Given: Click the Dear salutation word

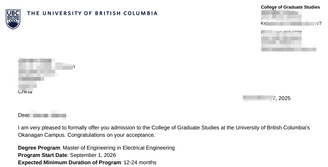Looking at the screenshot, I should 23,115.
